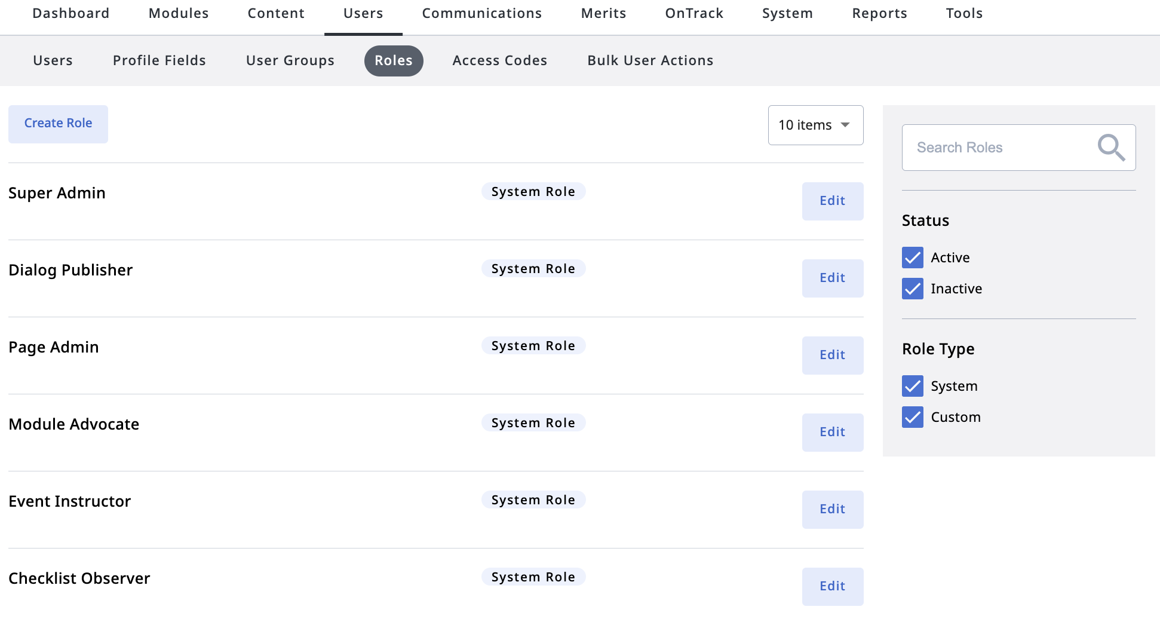Click System Role badge for Module Advocate
Image resolution: width=1160 pixels, height=625 pixels.
(x=533, y=423)
